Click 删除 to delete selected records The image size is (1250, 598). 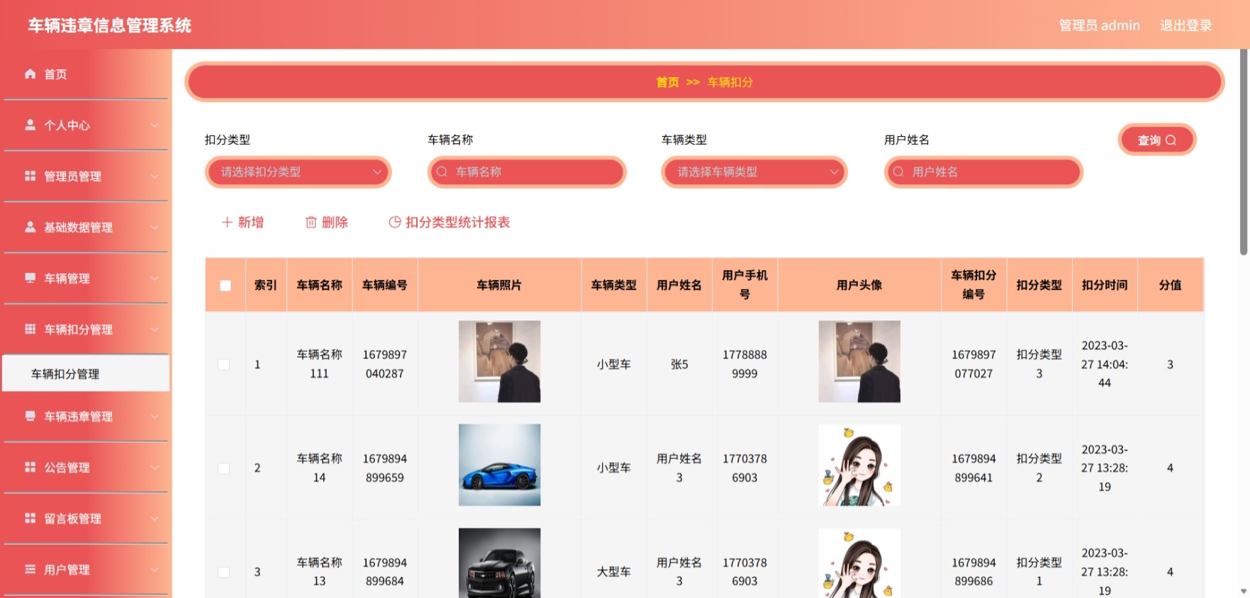point(326,222)
